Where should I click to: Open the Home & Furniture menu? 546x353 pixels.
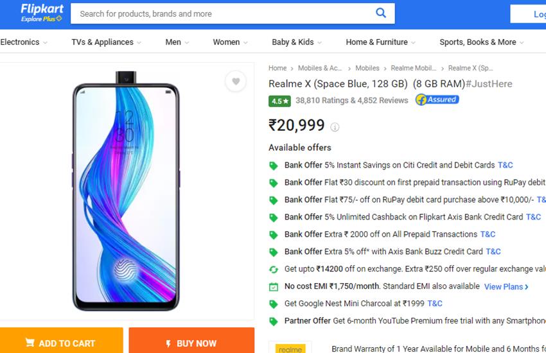click(x=380, y=42)
